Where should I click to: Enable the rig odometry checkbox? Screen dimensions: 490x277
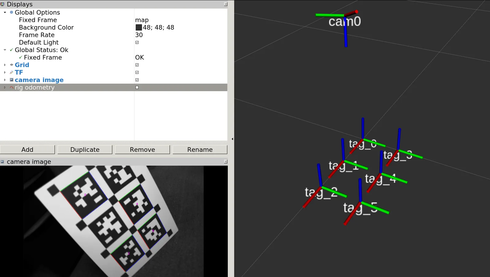[137, 87]
